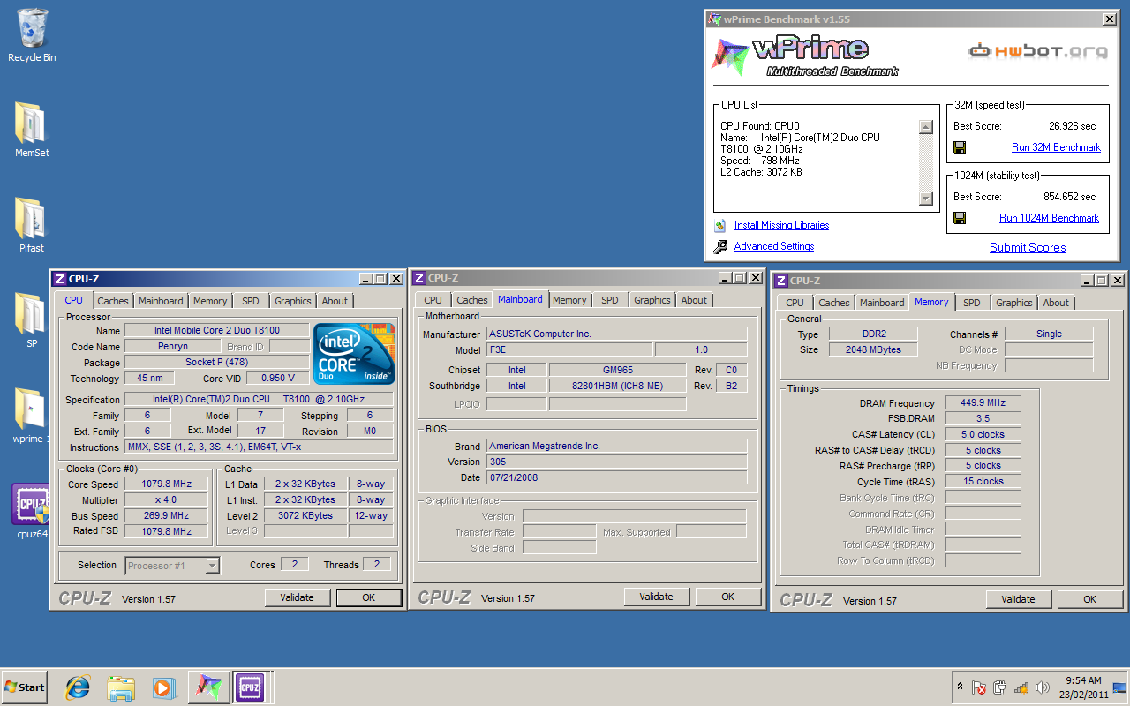
Task: Click the Install Missing Libraries icon
Action: (x=720, y=225)
